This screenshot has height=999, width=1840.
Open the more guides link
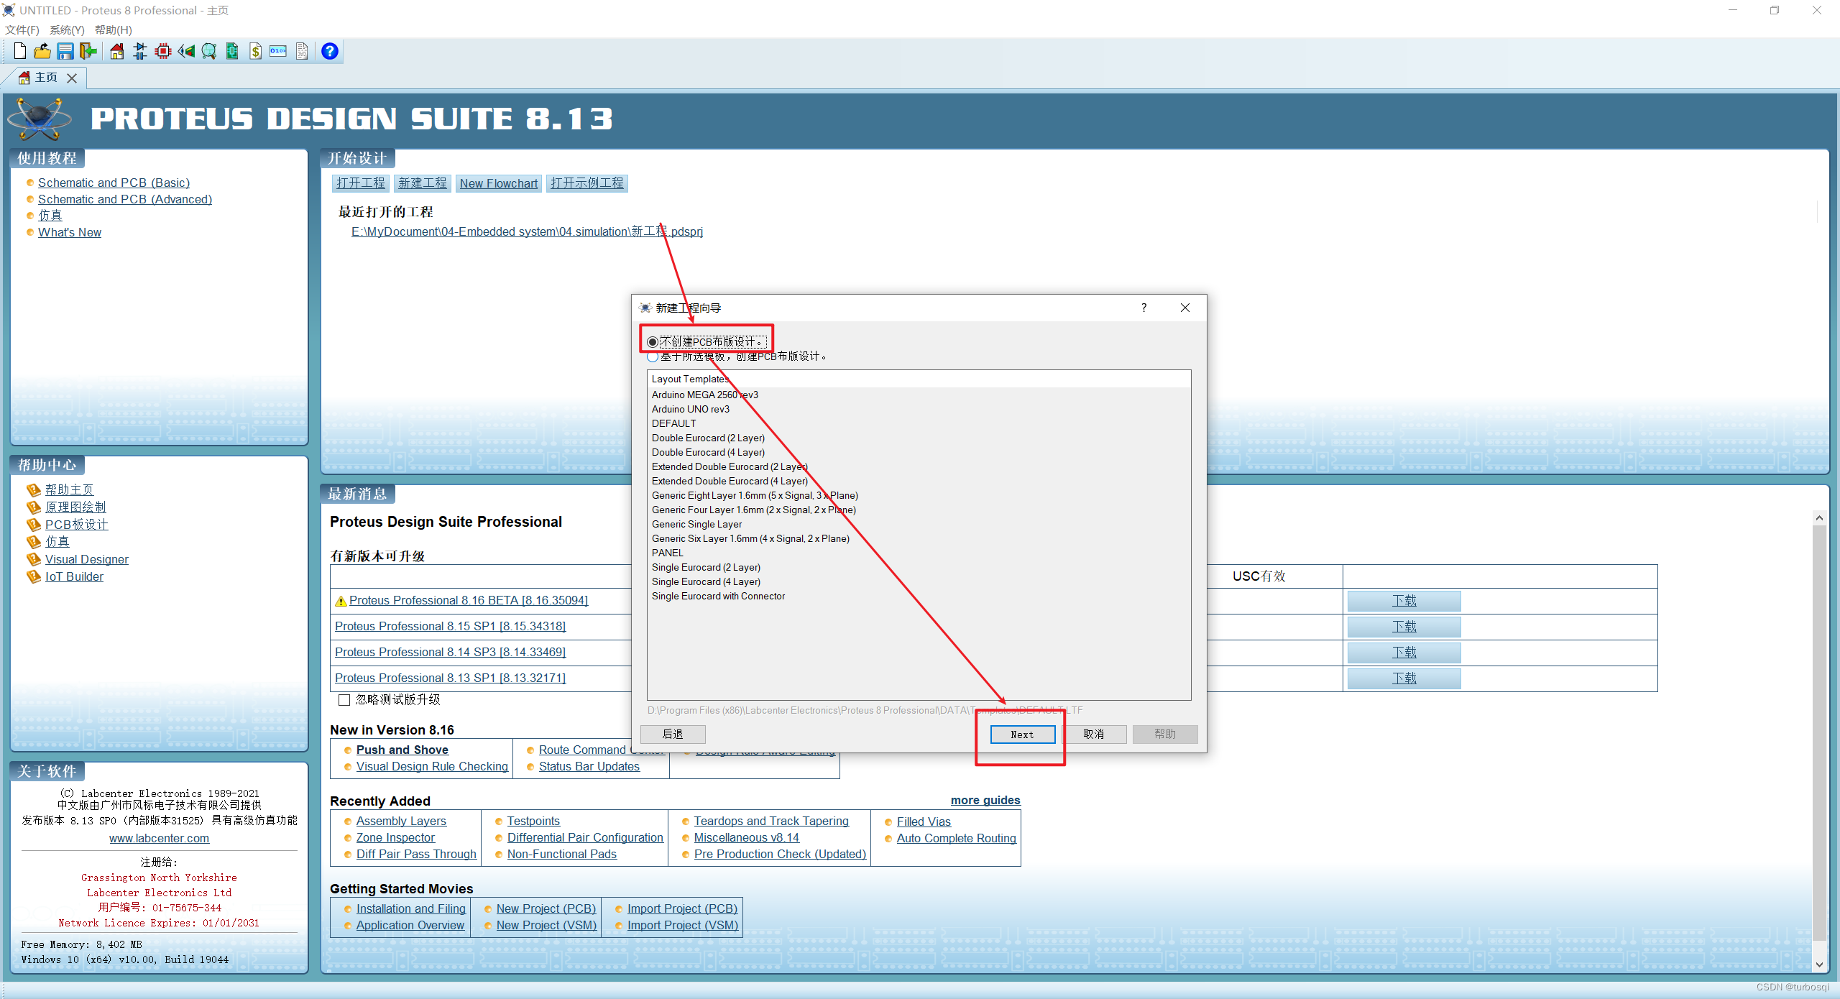tap(985, 800)
